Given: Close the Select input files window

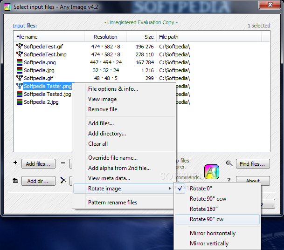Looking at the screenshot, I should [x=270, y=5].
